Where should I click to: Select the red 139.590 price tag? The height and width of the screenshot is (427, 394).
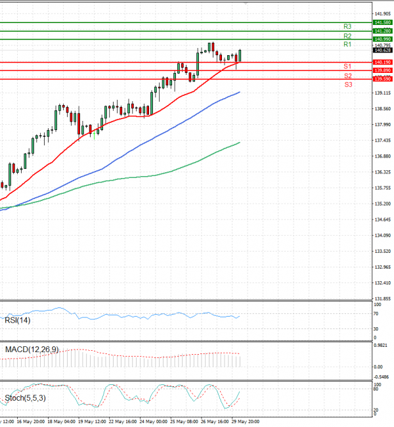coord(382,79)
